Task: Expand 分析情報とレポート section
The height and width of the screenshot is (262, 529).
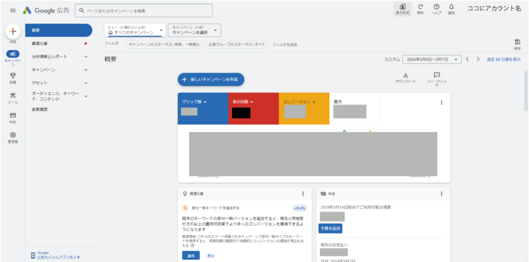Action: [86, 57]
